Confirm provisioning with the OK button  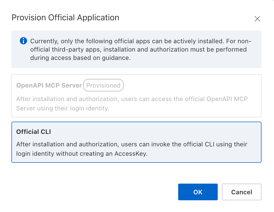pyautogui.click(x=198, y=192)
